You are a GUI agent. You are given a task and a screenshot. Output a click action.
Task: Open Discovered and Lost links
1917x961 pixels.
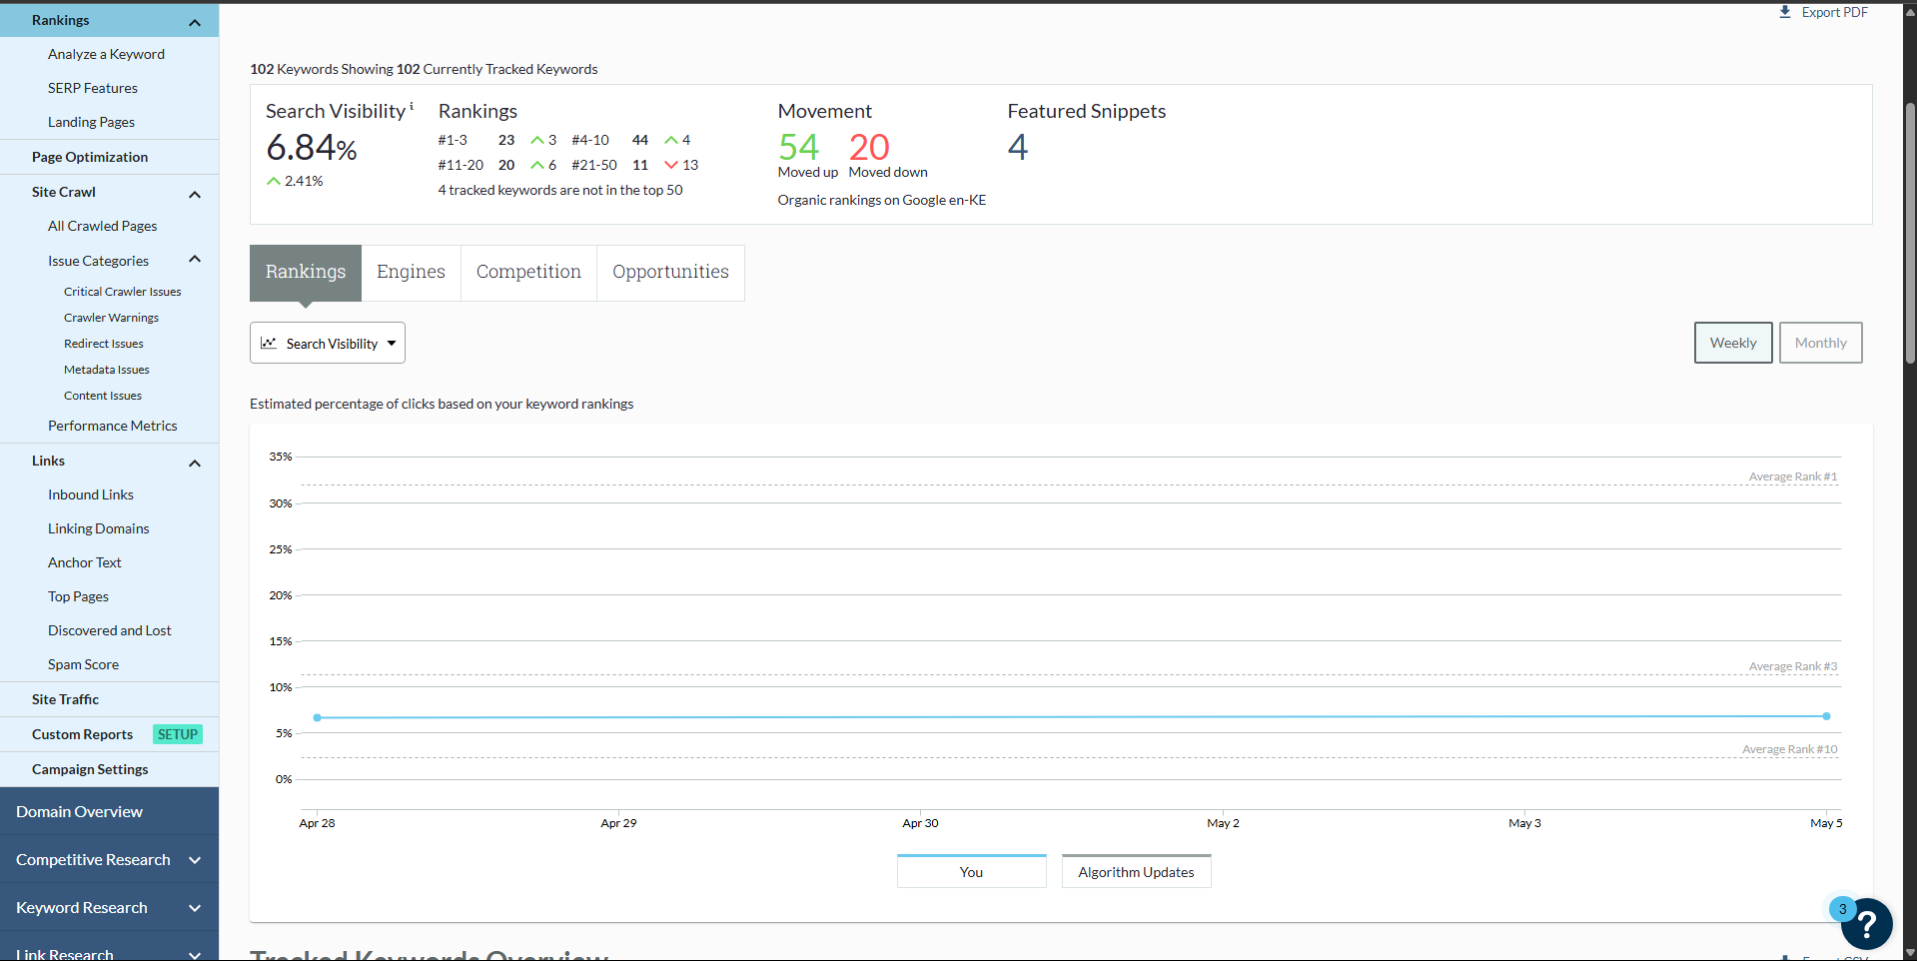(109, 630)
